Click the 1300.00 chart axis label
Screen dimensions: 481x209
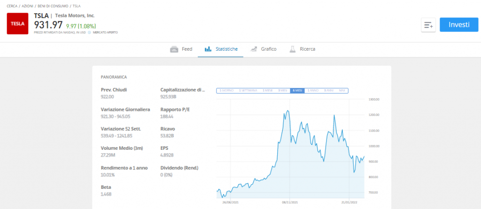click(x=374, y=99)
